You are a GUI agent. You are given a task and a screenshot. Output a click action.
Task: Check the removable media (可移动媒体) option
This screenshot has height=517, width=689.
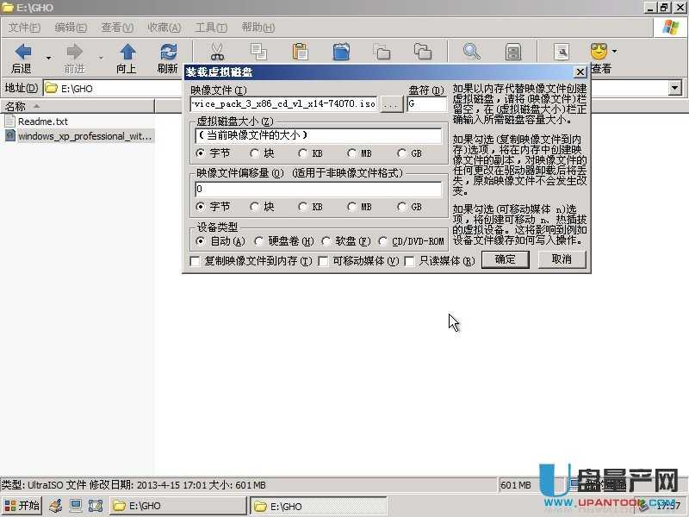[x=324, y=260]
